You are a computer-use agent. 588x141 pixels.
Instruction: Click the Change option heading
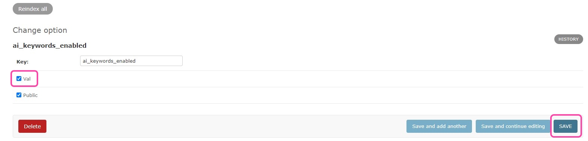coord(40,30)
